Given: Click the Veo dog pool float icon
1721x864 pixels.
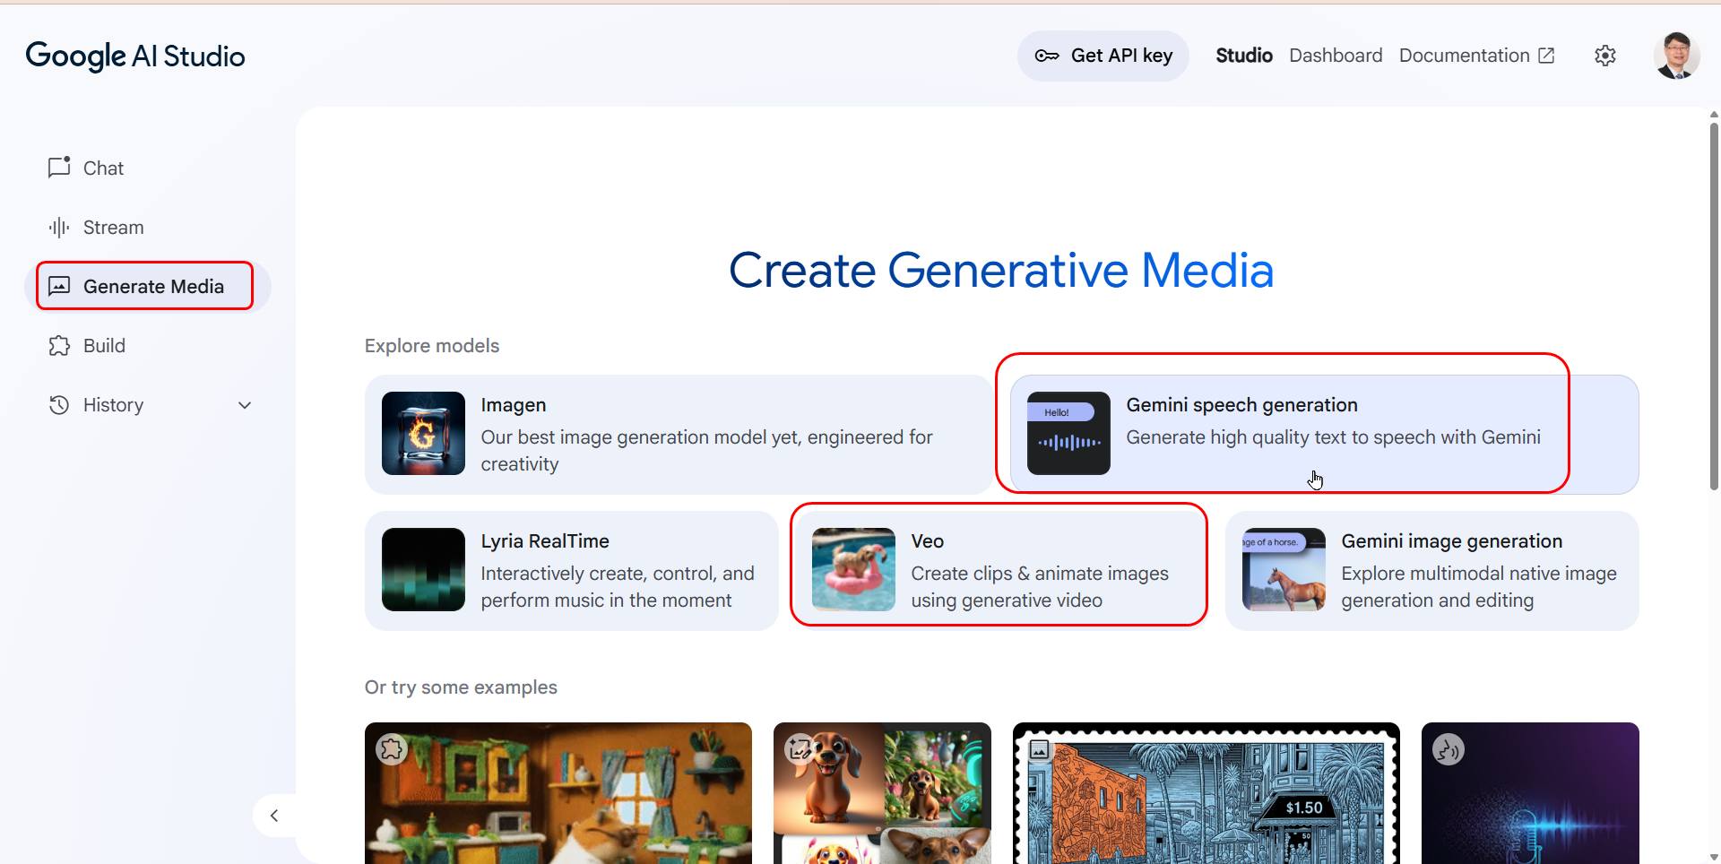Looking at the screenshot, I should coord(853,569).
